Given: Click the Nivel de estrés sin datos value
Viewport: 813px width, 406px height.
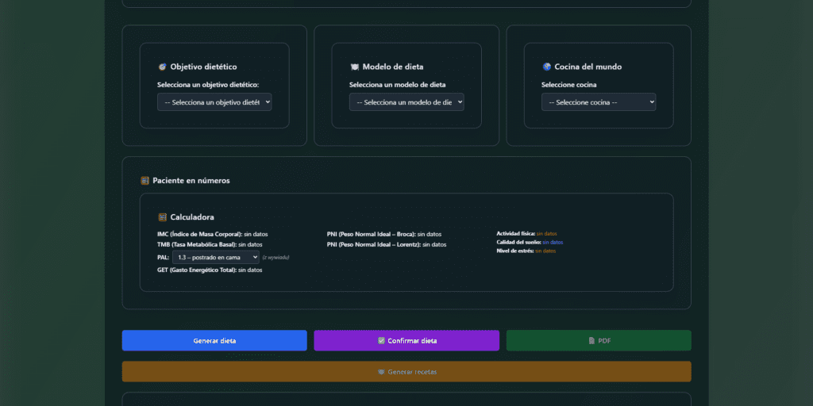Looking at the screenshot, I should point(545,251).
